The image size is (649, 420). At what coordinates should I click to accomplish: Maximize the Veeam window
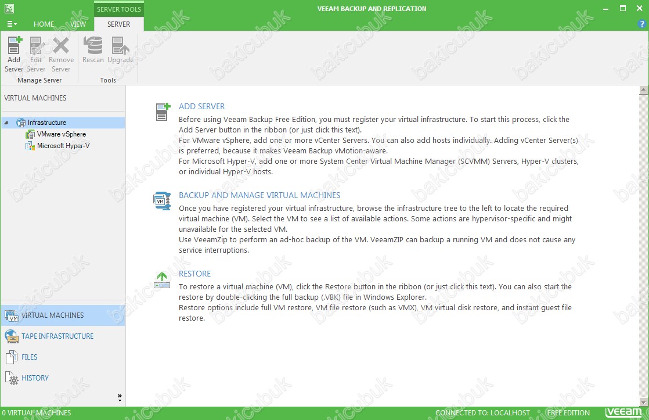tap(623, 8)
